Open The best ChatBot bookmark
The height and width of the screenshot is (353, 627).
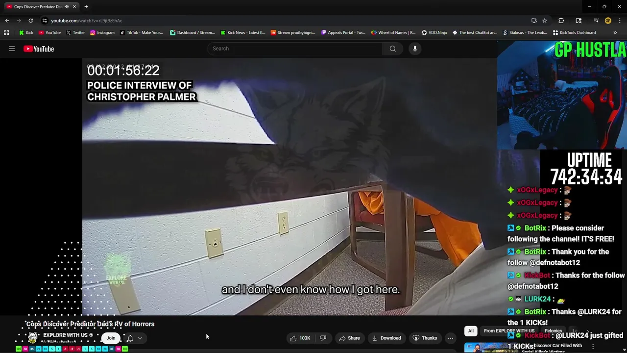[475, 32]
